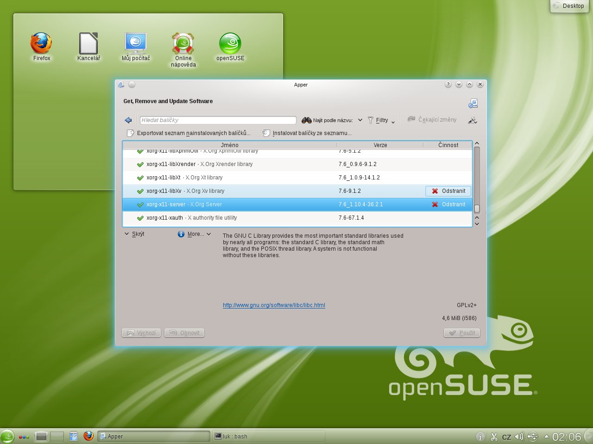Click the Čekající změny button
Viewport: 593px width, 444px height.
tap(432, 120)
